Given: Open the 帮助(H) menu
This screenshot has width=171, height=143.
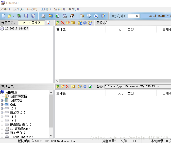Looking at the screenshot, I should (x=74, y=9).
